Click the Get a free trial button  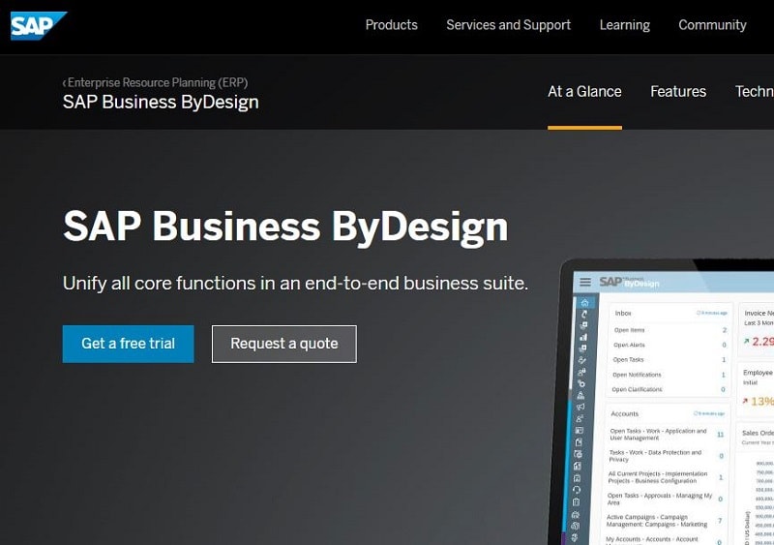[129, 344]
